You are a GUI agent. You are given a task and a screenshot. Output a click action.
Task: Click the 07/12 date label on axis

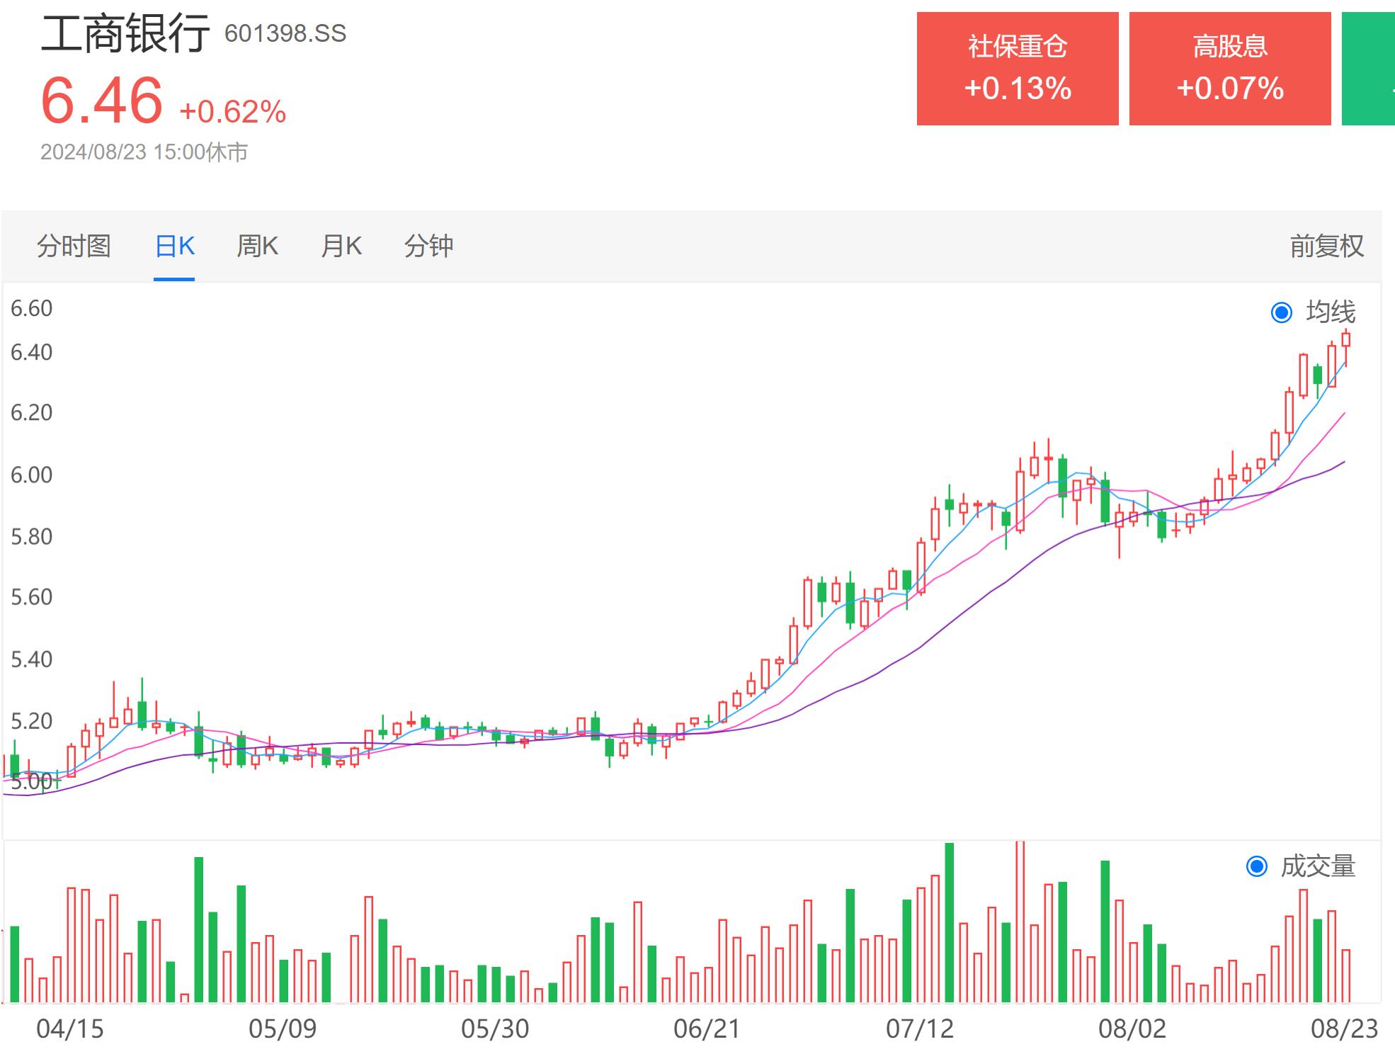click(x=920, y=1028)
